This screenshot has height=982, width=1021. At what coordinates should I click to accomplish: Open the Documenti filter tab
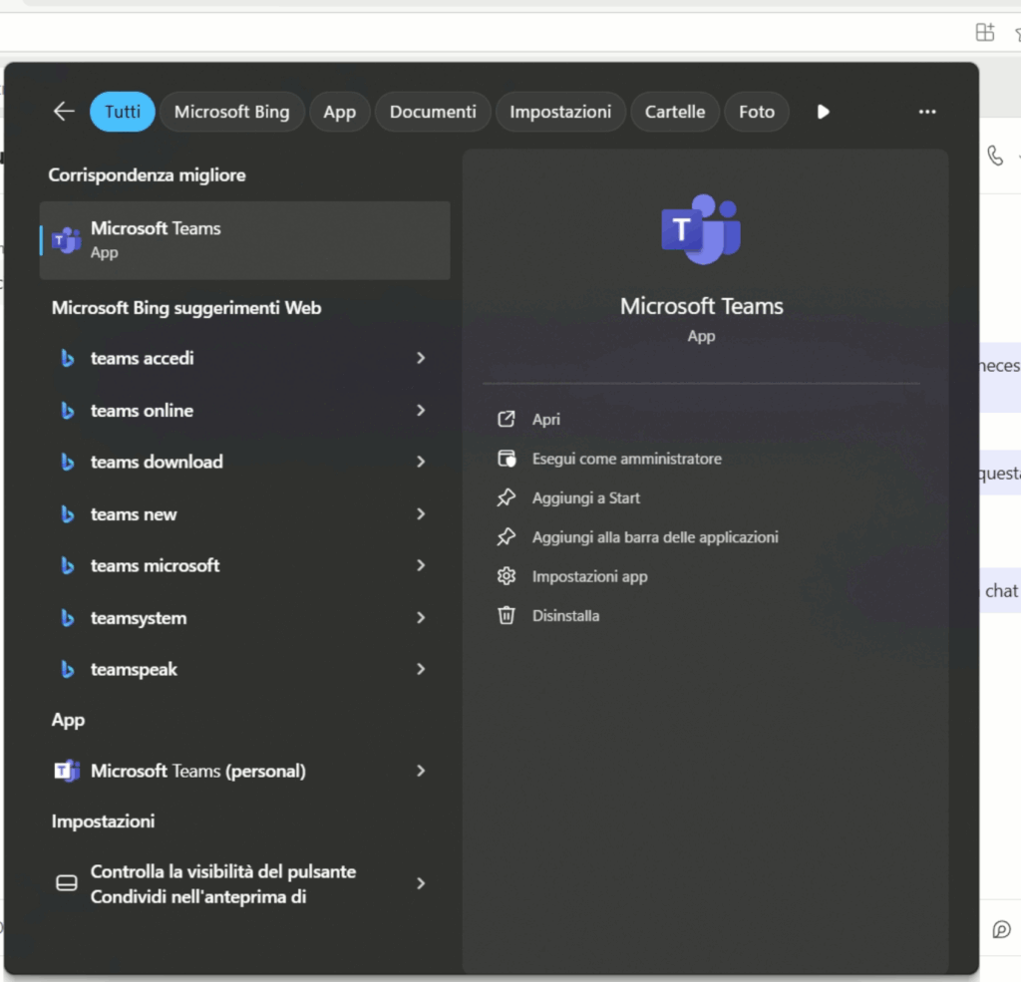[x=433, y=112]
